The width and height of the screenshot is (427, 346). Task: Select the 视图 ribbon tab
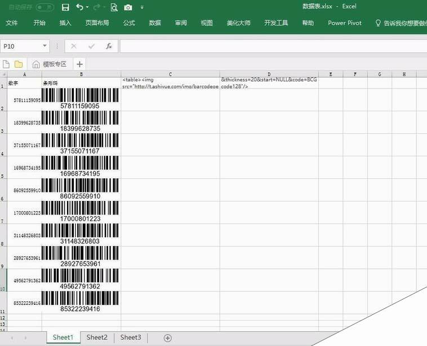[x=207, y=23]
